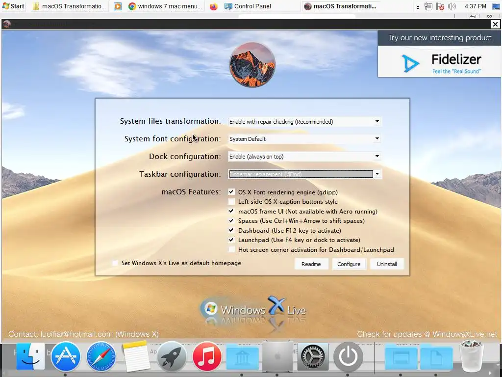Open System files transformation dropdown
Viewport: 502px width, 377px height.
point(304,122)
